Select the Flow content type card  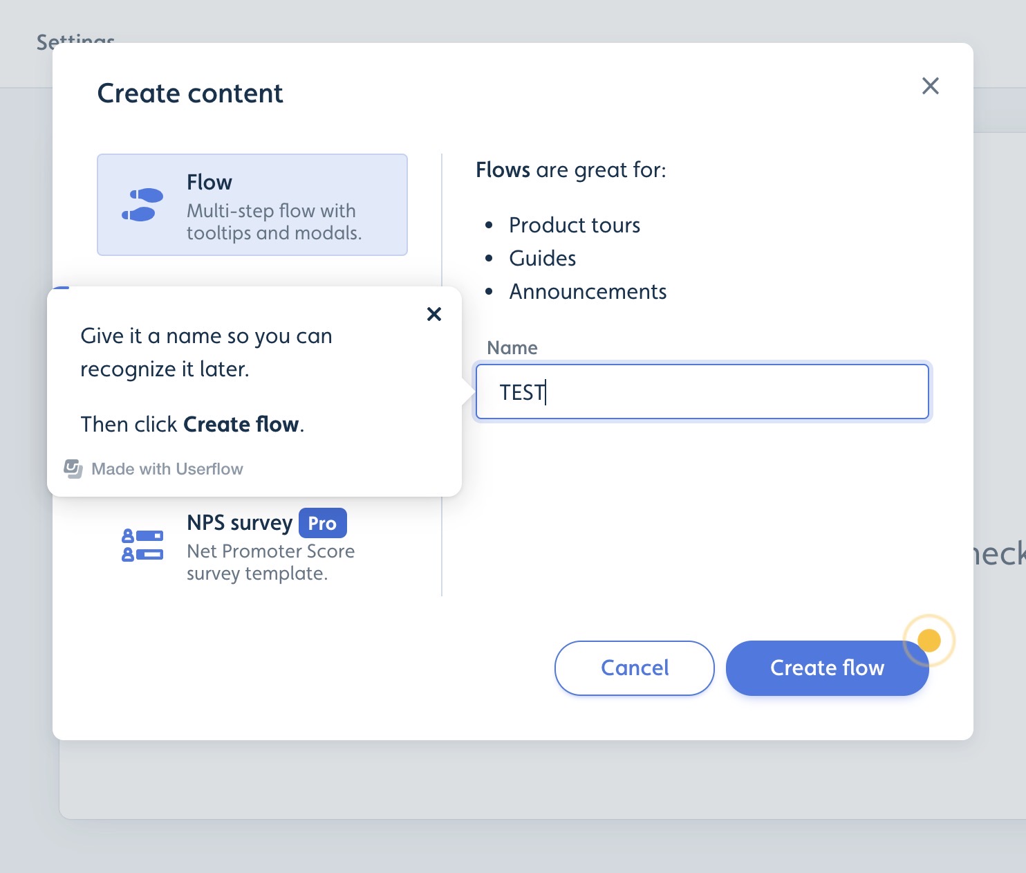pos(252,204)
